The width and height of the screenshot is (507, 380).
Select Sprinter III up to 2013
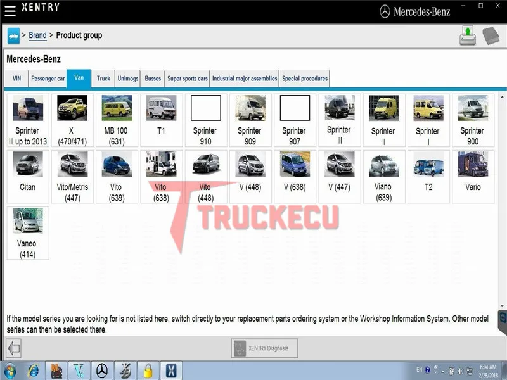[x=28, y=120]
